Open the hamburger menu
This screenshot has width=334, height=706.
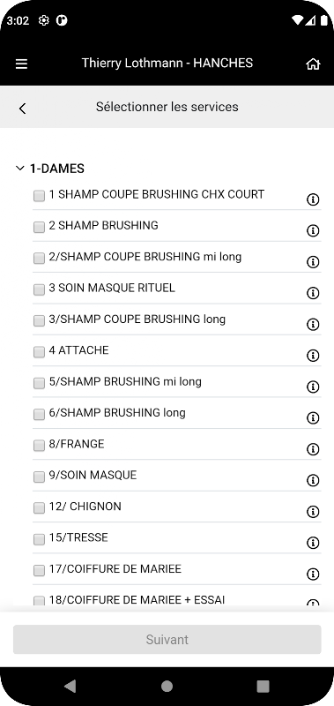[21, 64]
